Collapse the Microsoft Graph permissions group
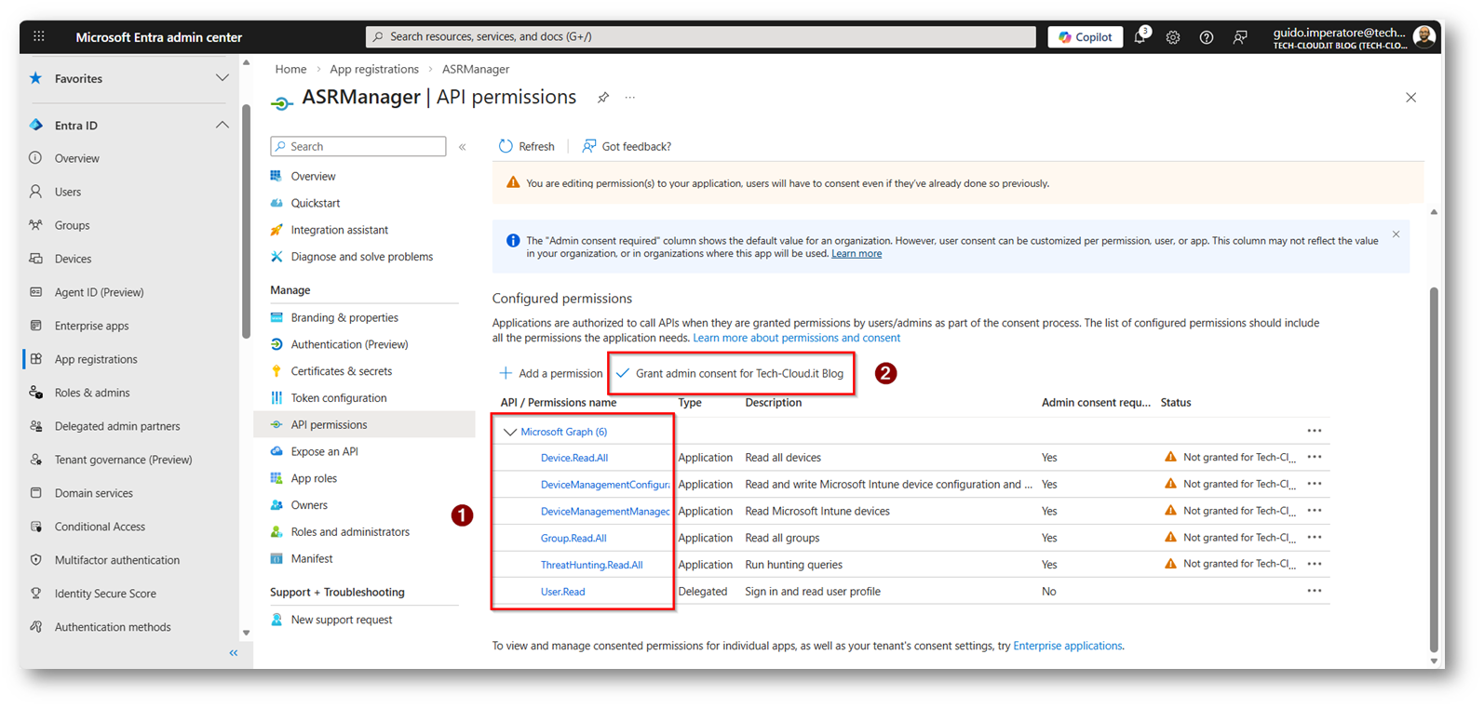Viewport: 1484px width, 708px height. tap(509, 432)
